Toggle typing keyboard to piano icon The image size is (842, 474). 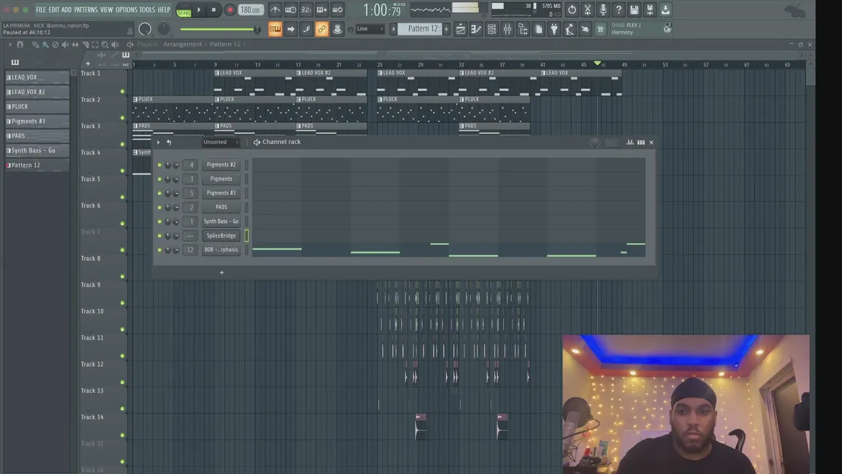(275, 29)
